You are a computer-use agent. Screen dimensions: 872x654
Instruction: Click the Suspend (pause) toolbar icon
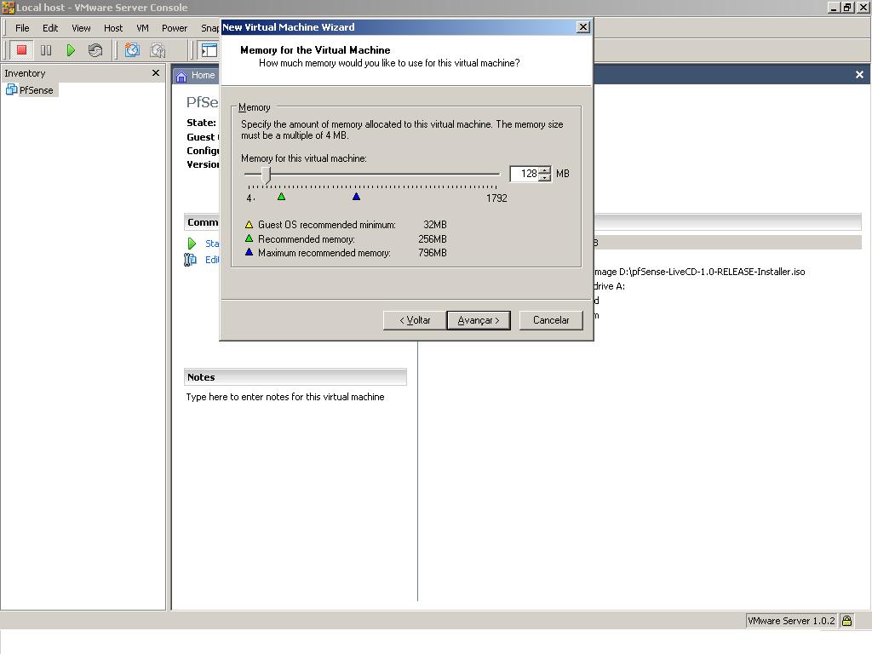(46, 50)
